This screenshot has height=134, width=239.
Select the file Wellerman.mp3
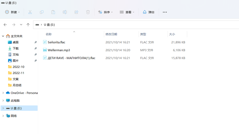click(x=59, y=50)
